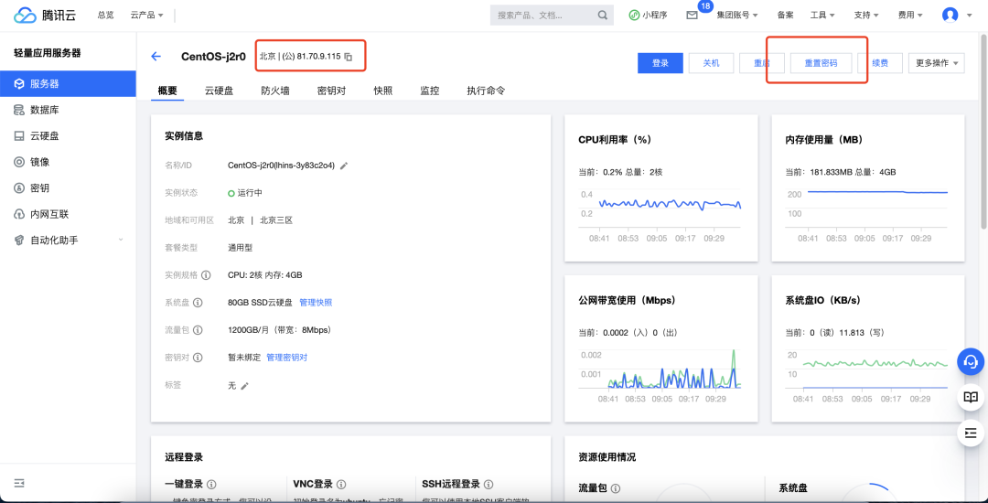Viewport: 988px width, 503px height.
Task: Copy the public IP 81.70.9.115
Action: [349, 57]
